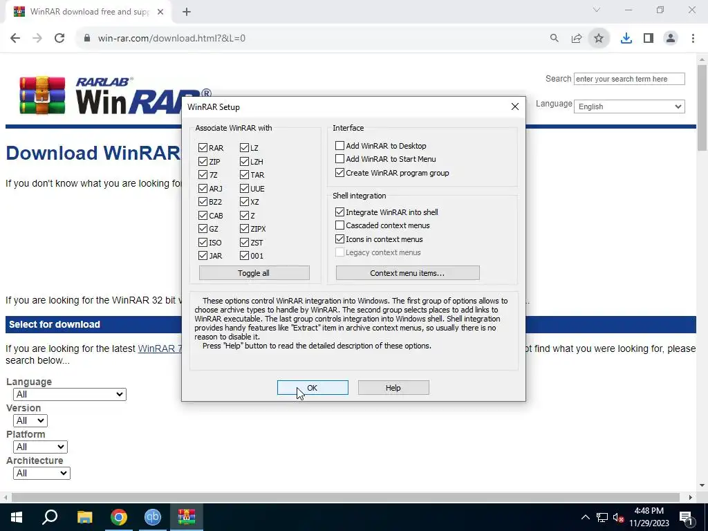Open the Language All dropdown filter

(70, 394)
